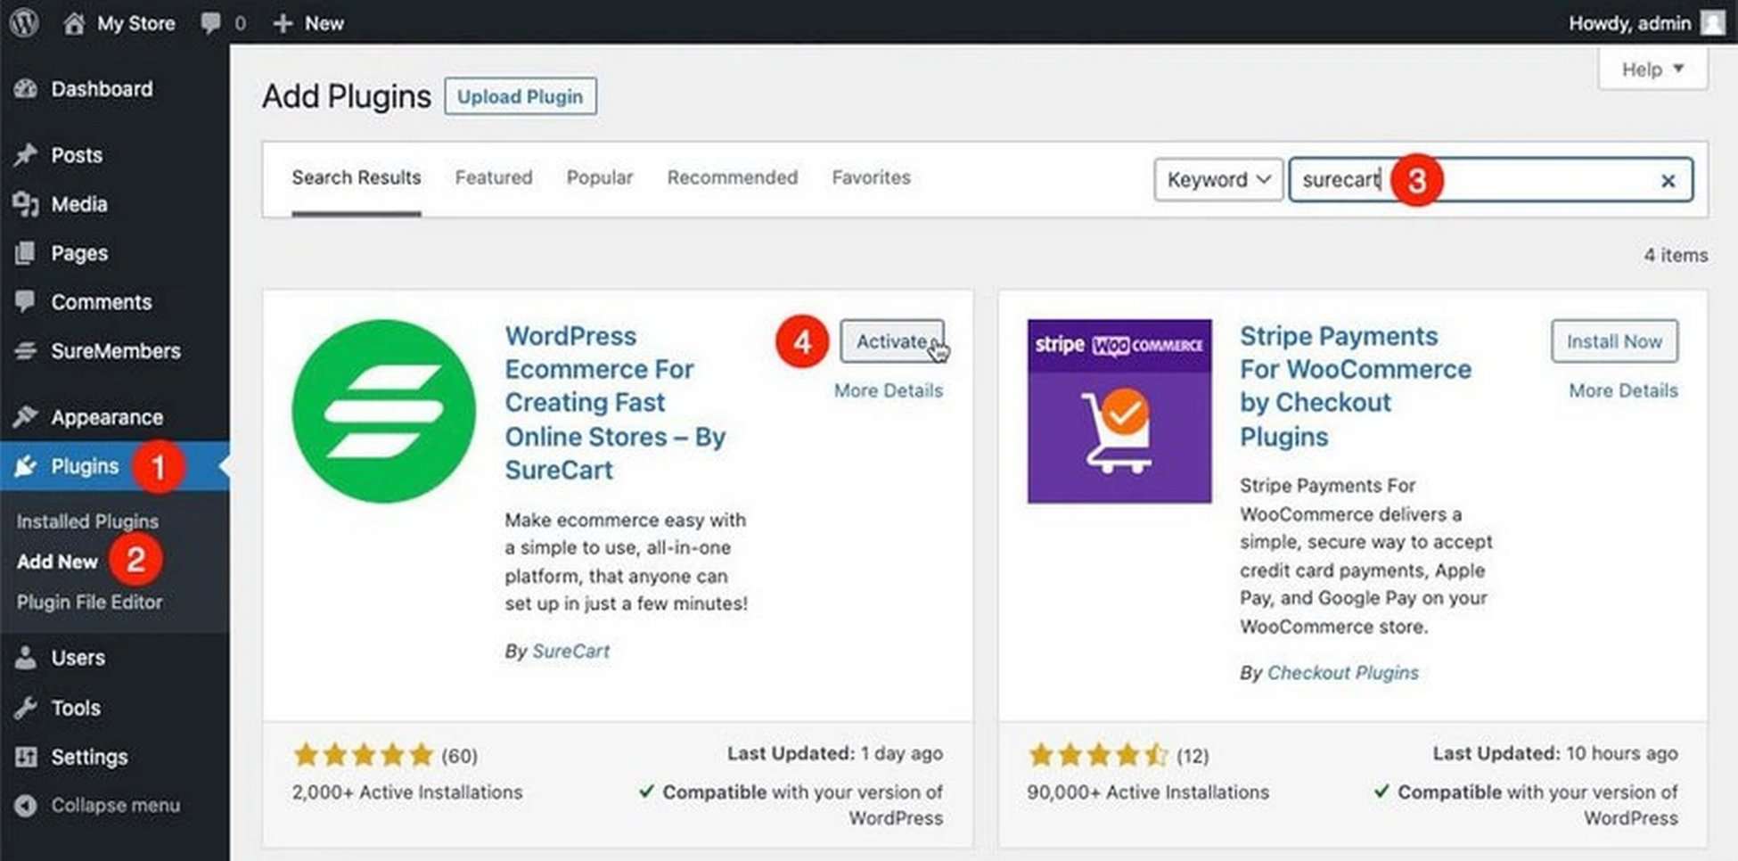Screen dimensions: 1738x861
Task: Switch to the Popular tab
Action: pos(599,177)
